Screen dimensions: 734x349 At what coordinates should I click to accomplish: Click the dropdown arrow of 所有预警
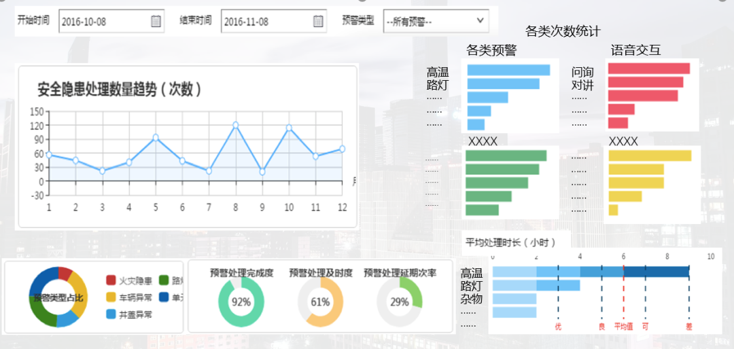pos(480,21)
